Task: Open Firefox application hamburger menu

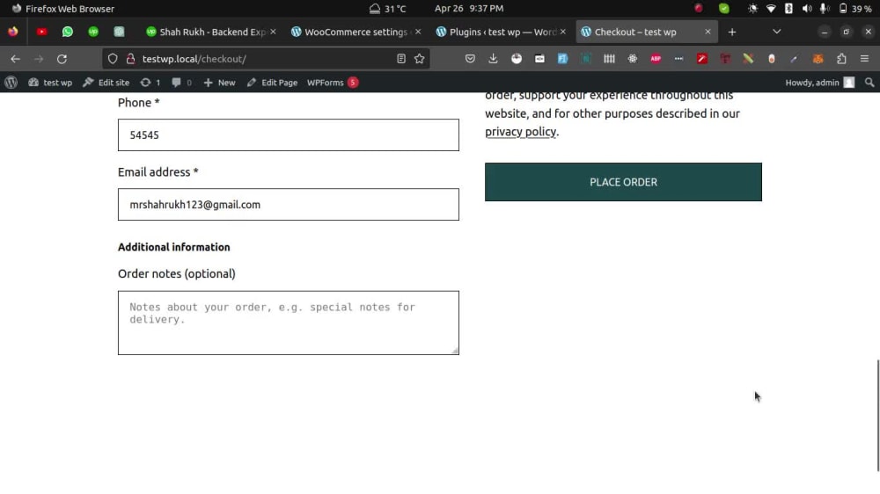Action: tap(864, 59)
